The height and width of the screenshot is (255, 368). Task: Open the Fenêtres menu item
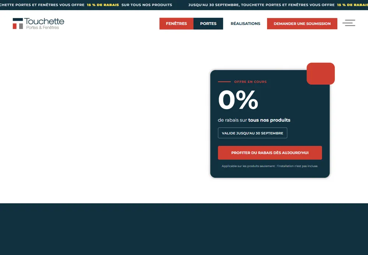tap(176, 24)
